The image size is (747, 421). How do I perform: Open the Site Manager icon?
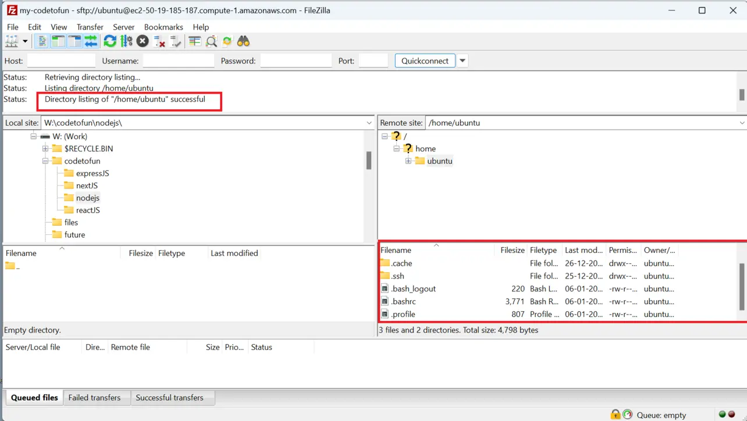click(x=11, y=41)
